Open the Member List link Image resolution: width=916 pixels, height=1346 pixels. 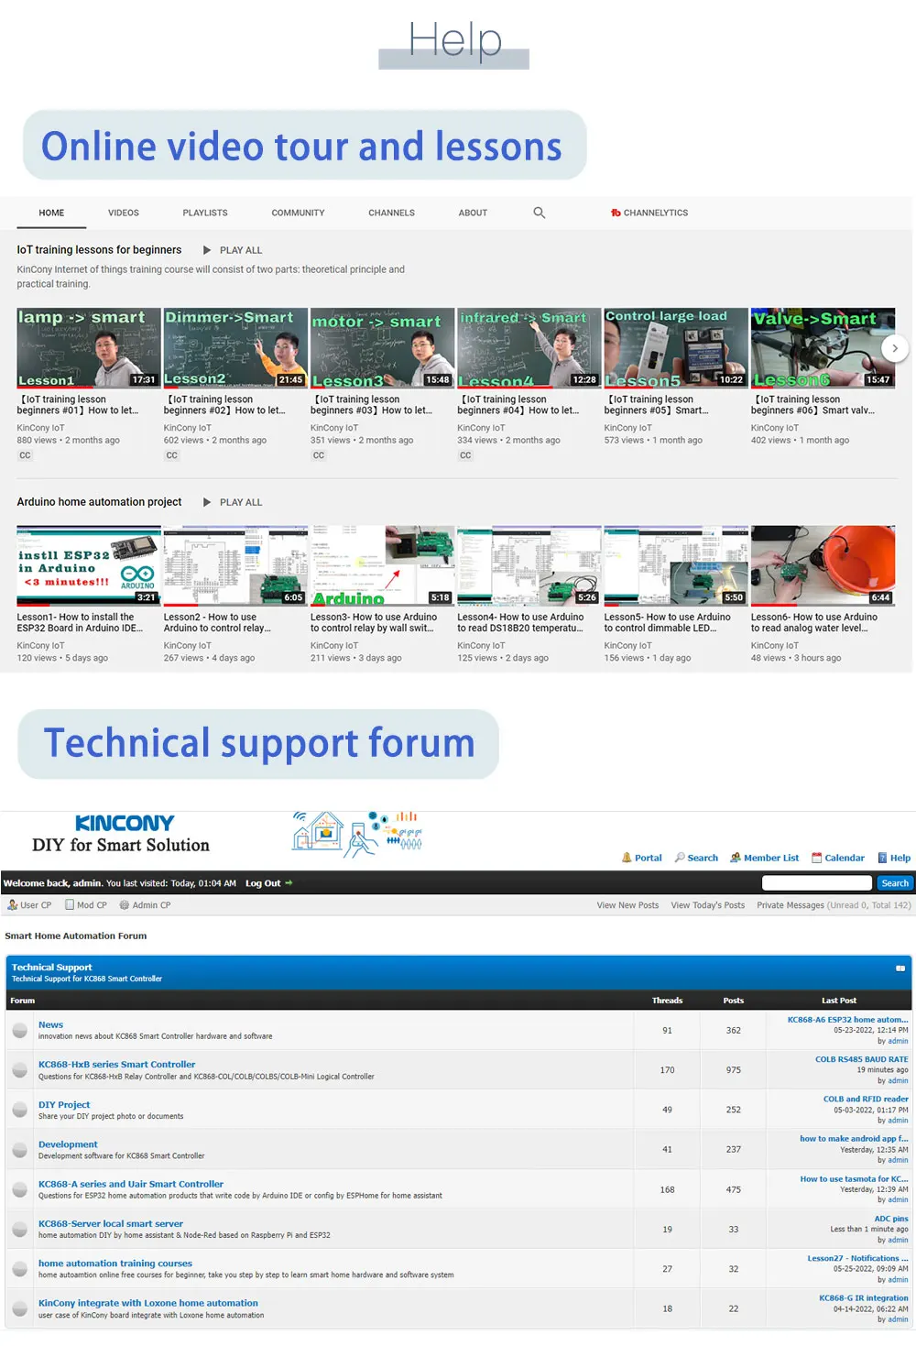(764, 858)
